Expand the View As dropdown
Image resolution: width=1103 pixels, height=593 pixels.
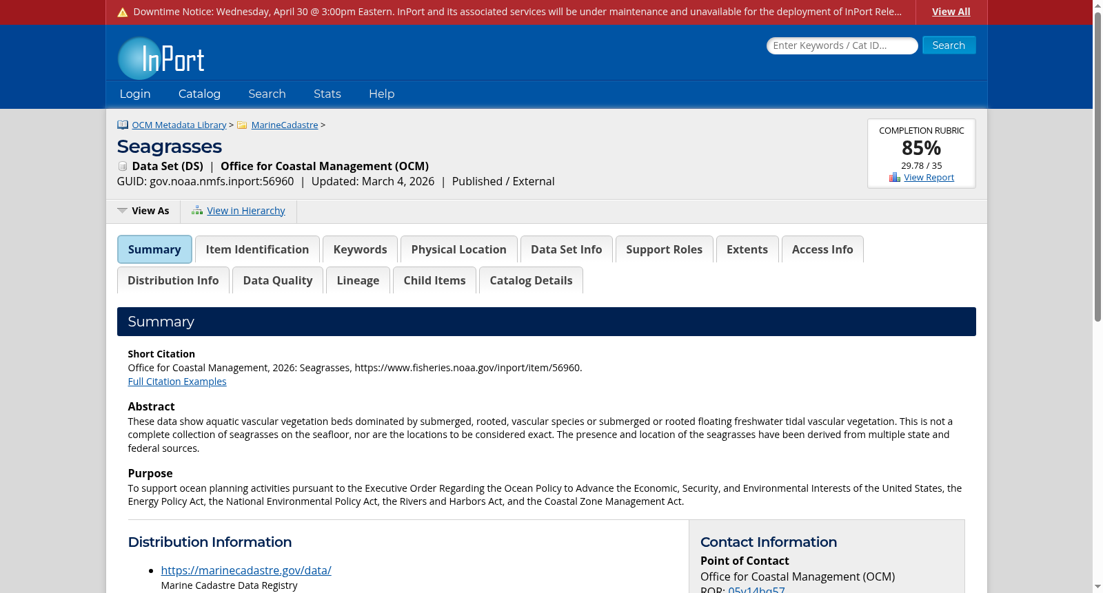click(143, 211)
